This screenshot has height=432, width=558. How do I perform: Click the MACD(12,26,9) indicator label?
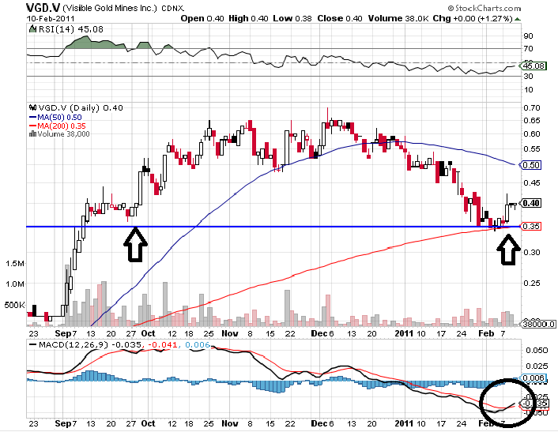click(x=59, y=344)
